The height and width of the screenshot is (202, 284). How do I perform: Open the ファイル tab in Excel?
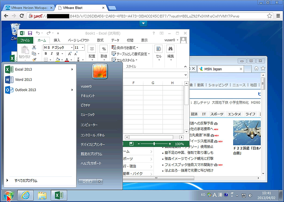click(x=25, y=40)
